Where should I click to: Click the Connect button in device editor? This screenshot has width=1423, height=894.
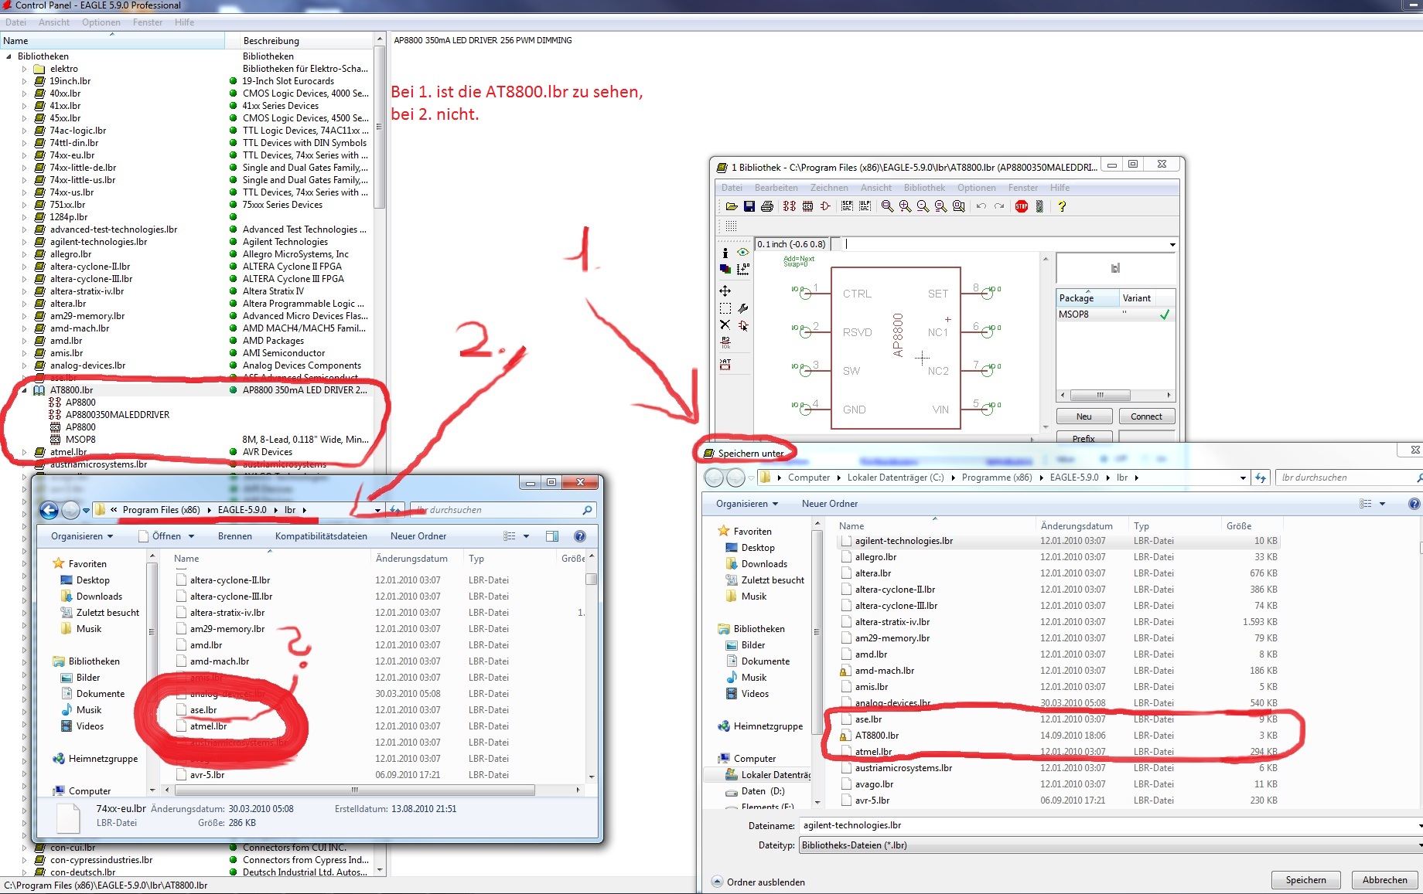[1146, 416]
